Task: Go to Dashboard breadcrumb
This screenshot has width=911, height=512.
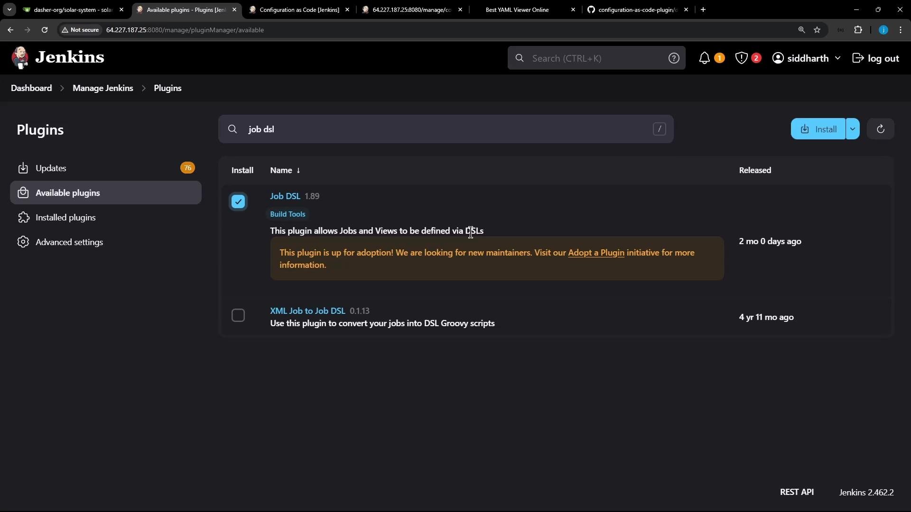Action: point(31,88)
